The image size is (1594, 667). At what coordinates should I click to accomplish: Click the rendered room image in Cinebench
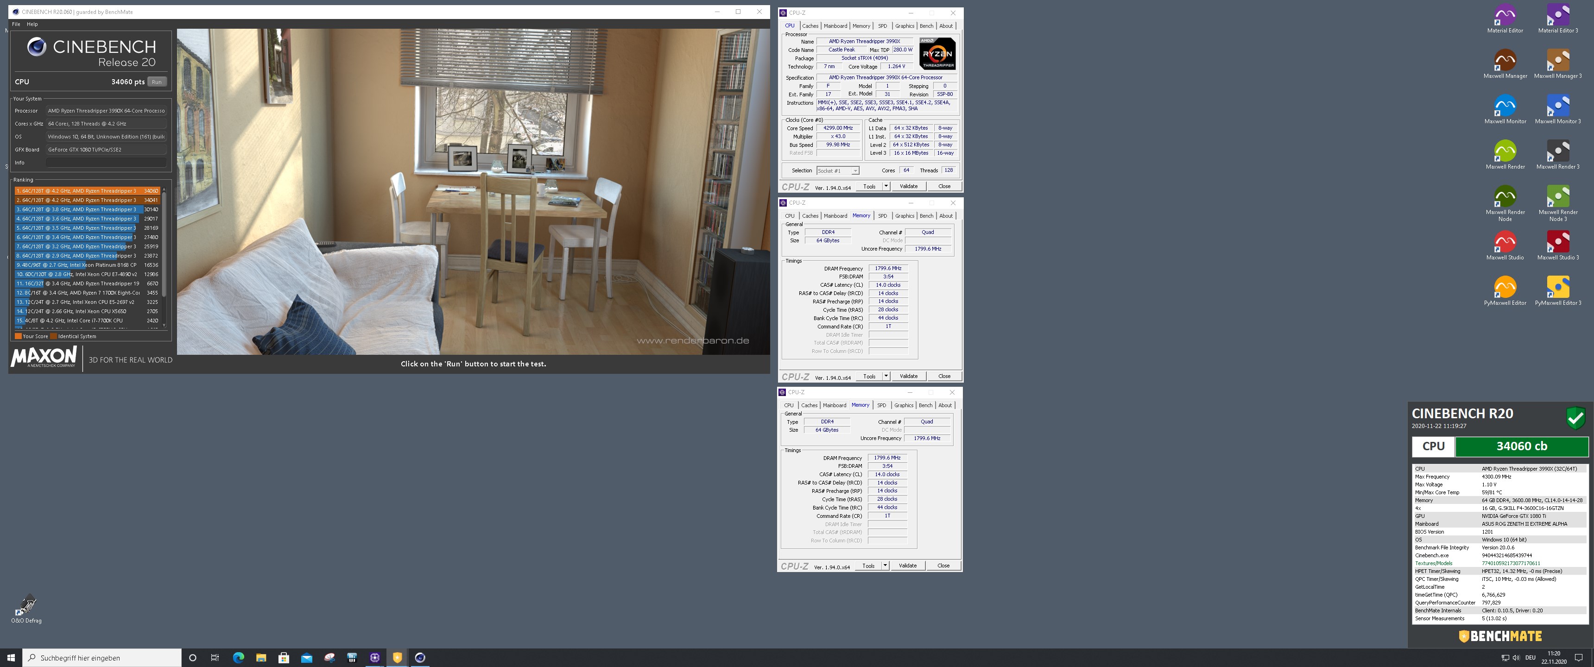pyautogui.click(x=474, y=191)
